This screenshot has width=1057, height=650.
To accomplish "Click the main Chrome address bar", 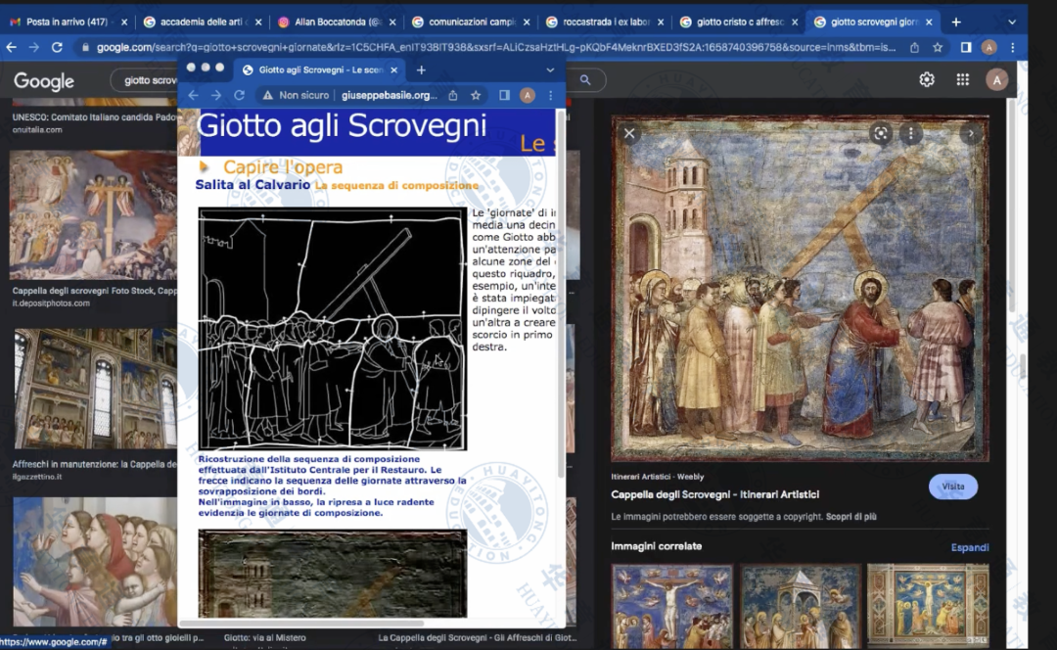I will pos(495,47).
